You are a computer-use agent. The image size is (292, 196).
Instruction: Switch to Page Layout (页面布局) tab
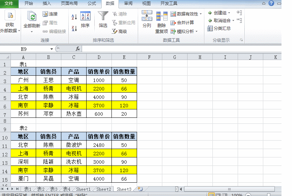(69, 4)
